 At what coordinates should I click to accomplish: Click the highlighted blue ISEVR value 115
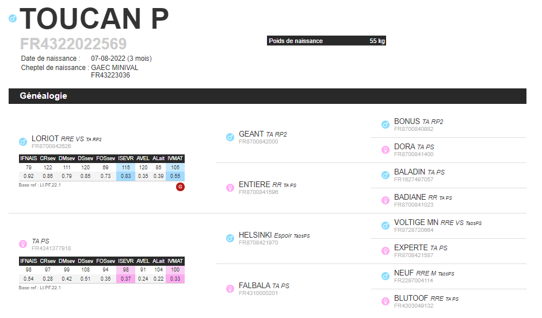[x=126, y=167]
